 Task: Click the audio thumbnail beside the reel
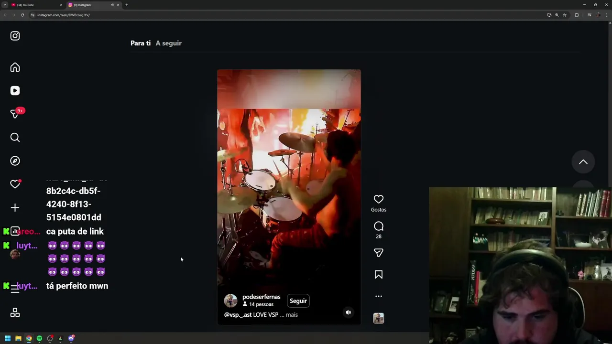click(x=379, y=318)
